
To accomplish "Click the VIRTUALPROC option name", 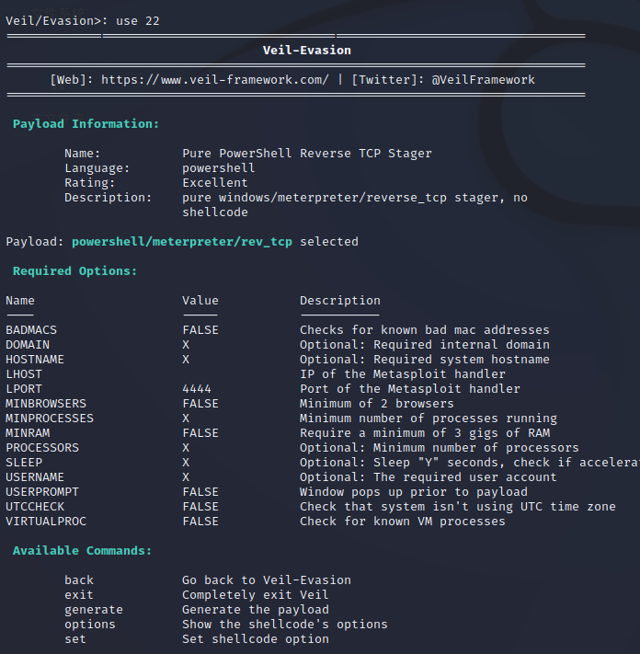I will point(46,522).
